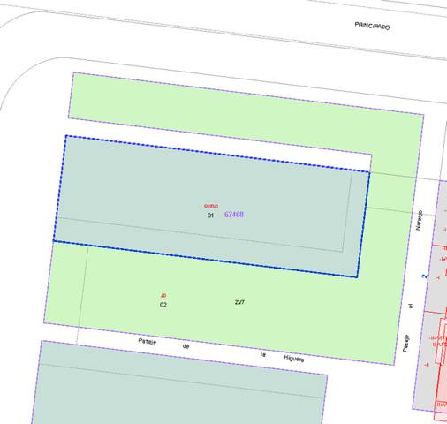Click the red label above parcel 01

pos(211,206)
